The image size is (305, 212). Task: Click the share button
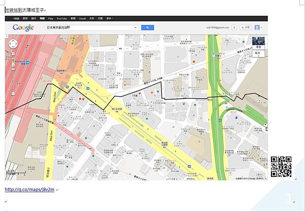[246, 27]
